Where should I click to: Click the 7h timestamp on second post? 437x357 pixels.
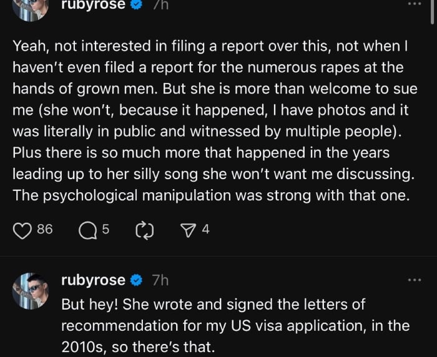click(x=160, y=281)
